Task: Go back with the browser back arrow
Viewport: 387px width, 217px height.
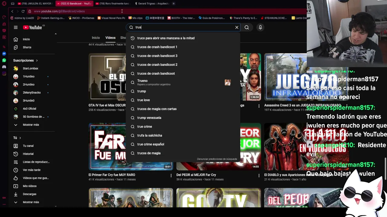Action: [x=12, y=11]
